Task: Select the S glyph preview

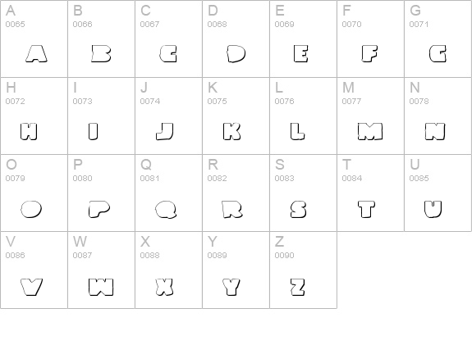Action: coord(298,209)
